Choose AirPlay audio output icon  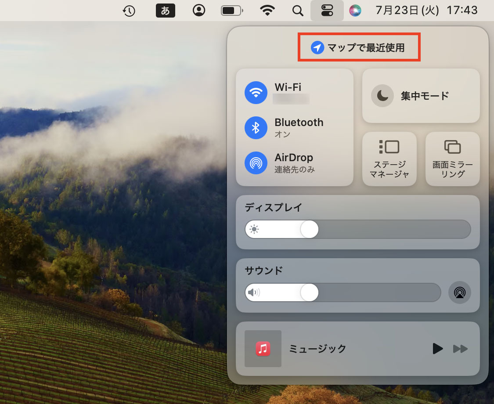coord(460,292)
